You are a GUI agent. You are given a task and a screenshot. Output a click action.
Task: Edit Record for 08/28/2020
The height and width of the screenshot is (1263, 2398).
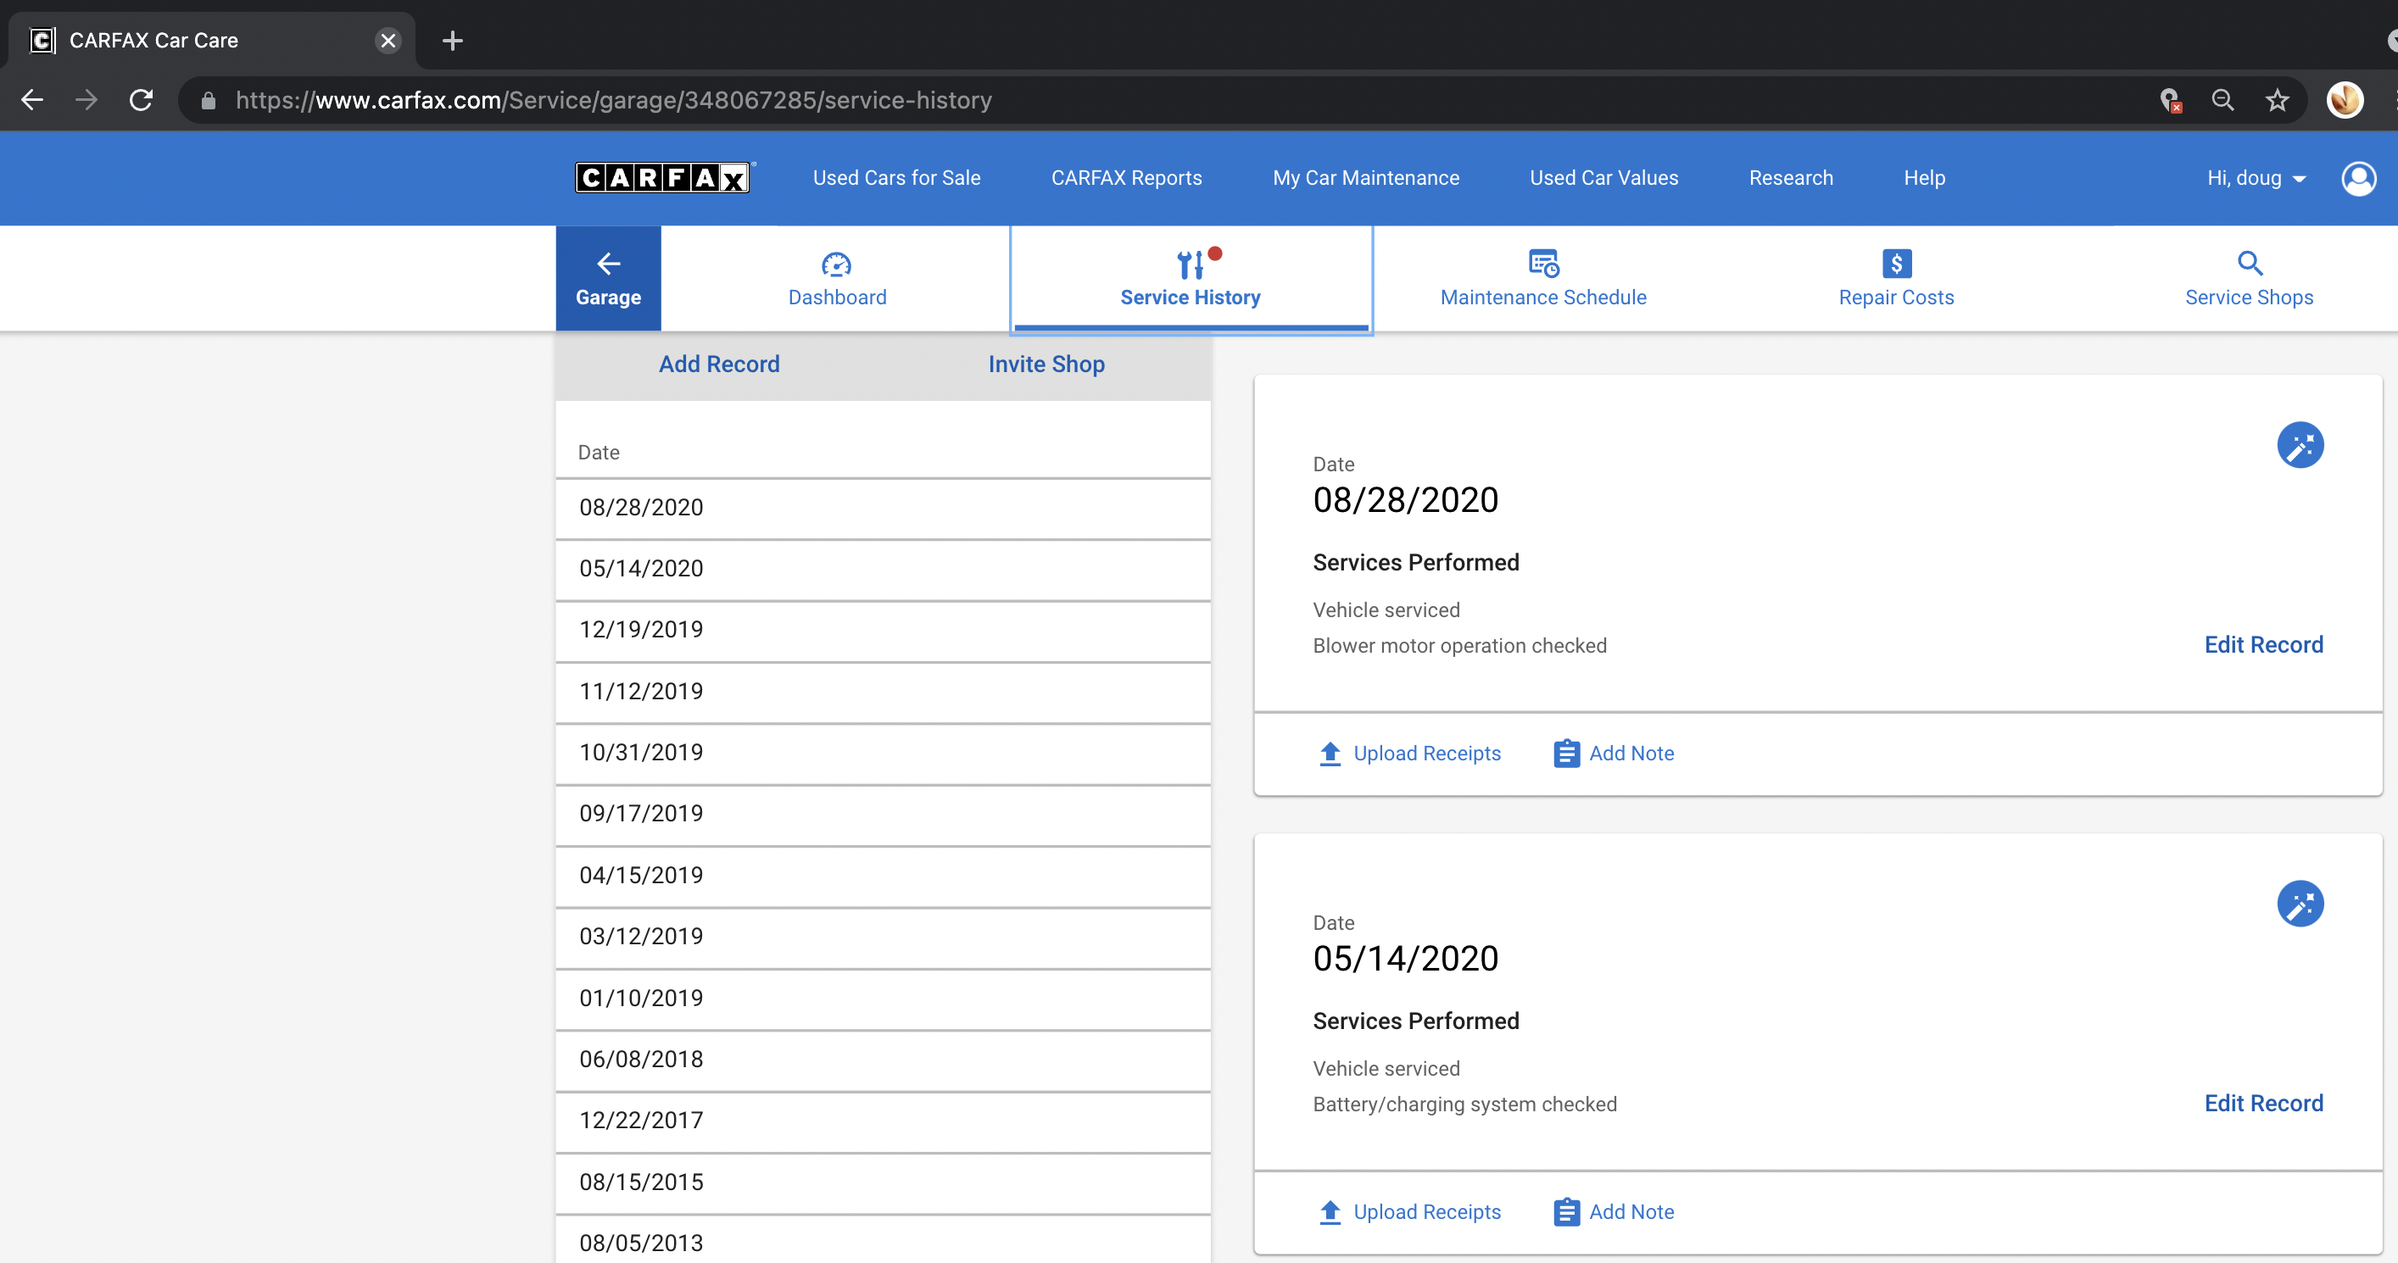[2262, 645]
